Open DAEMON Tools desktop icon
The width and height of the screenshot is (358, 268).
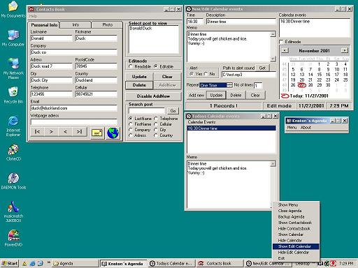(13, 181)
